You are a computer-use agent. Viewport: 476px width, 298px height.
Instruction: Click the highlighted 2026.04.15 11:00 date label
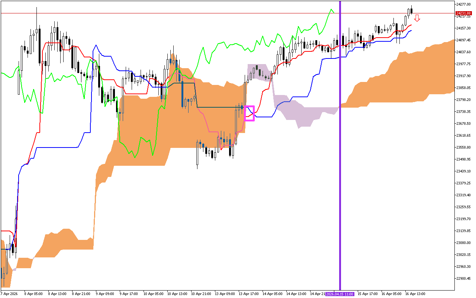[x=340, y=294]
